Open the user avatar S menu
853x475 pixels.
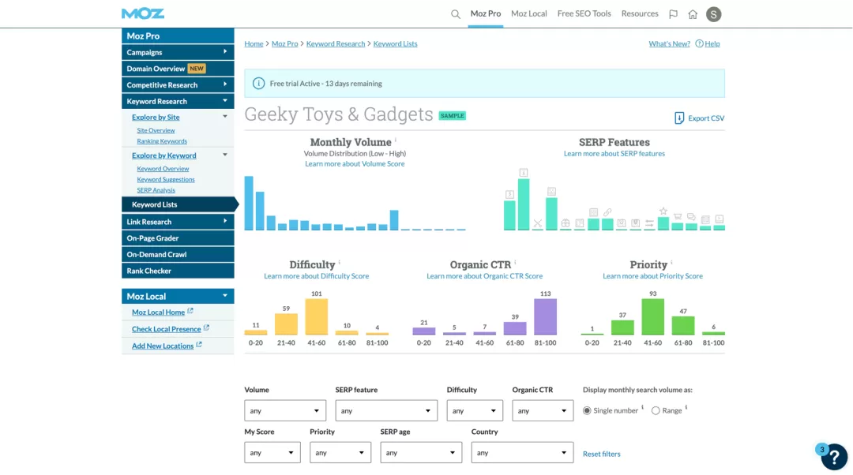714,14
